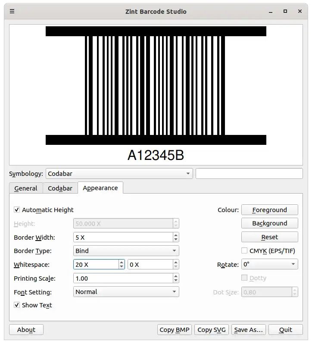
Task: Click the Border Type label
Action: 33,251
